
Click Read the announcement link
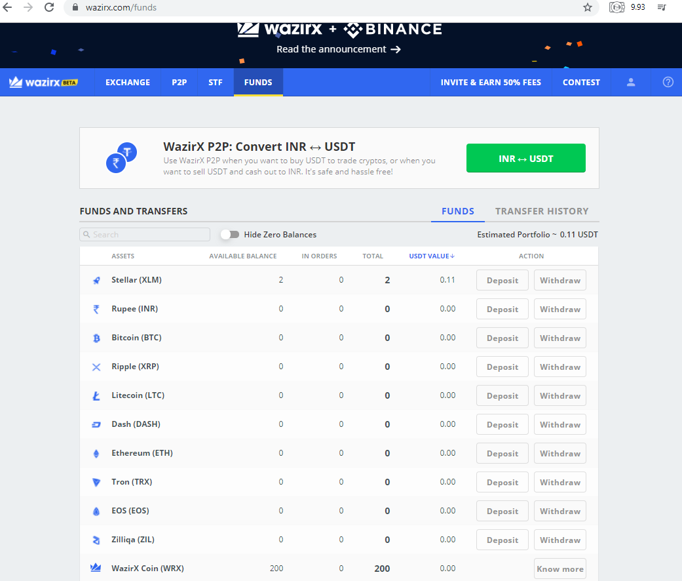tap(339, 49)
